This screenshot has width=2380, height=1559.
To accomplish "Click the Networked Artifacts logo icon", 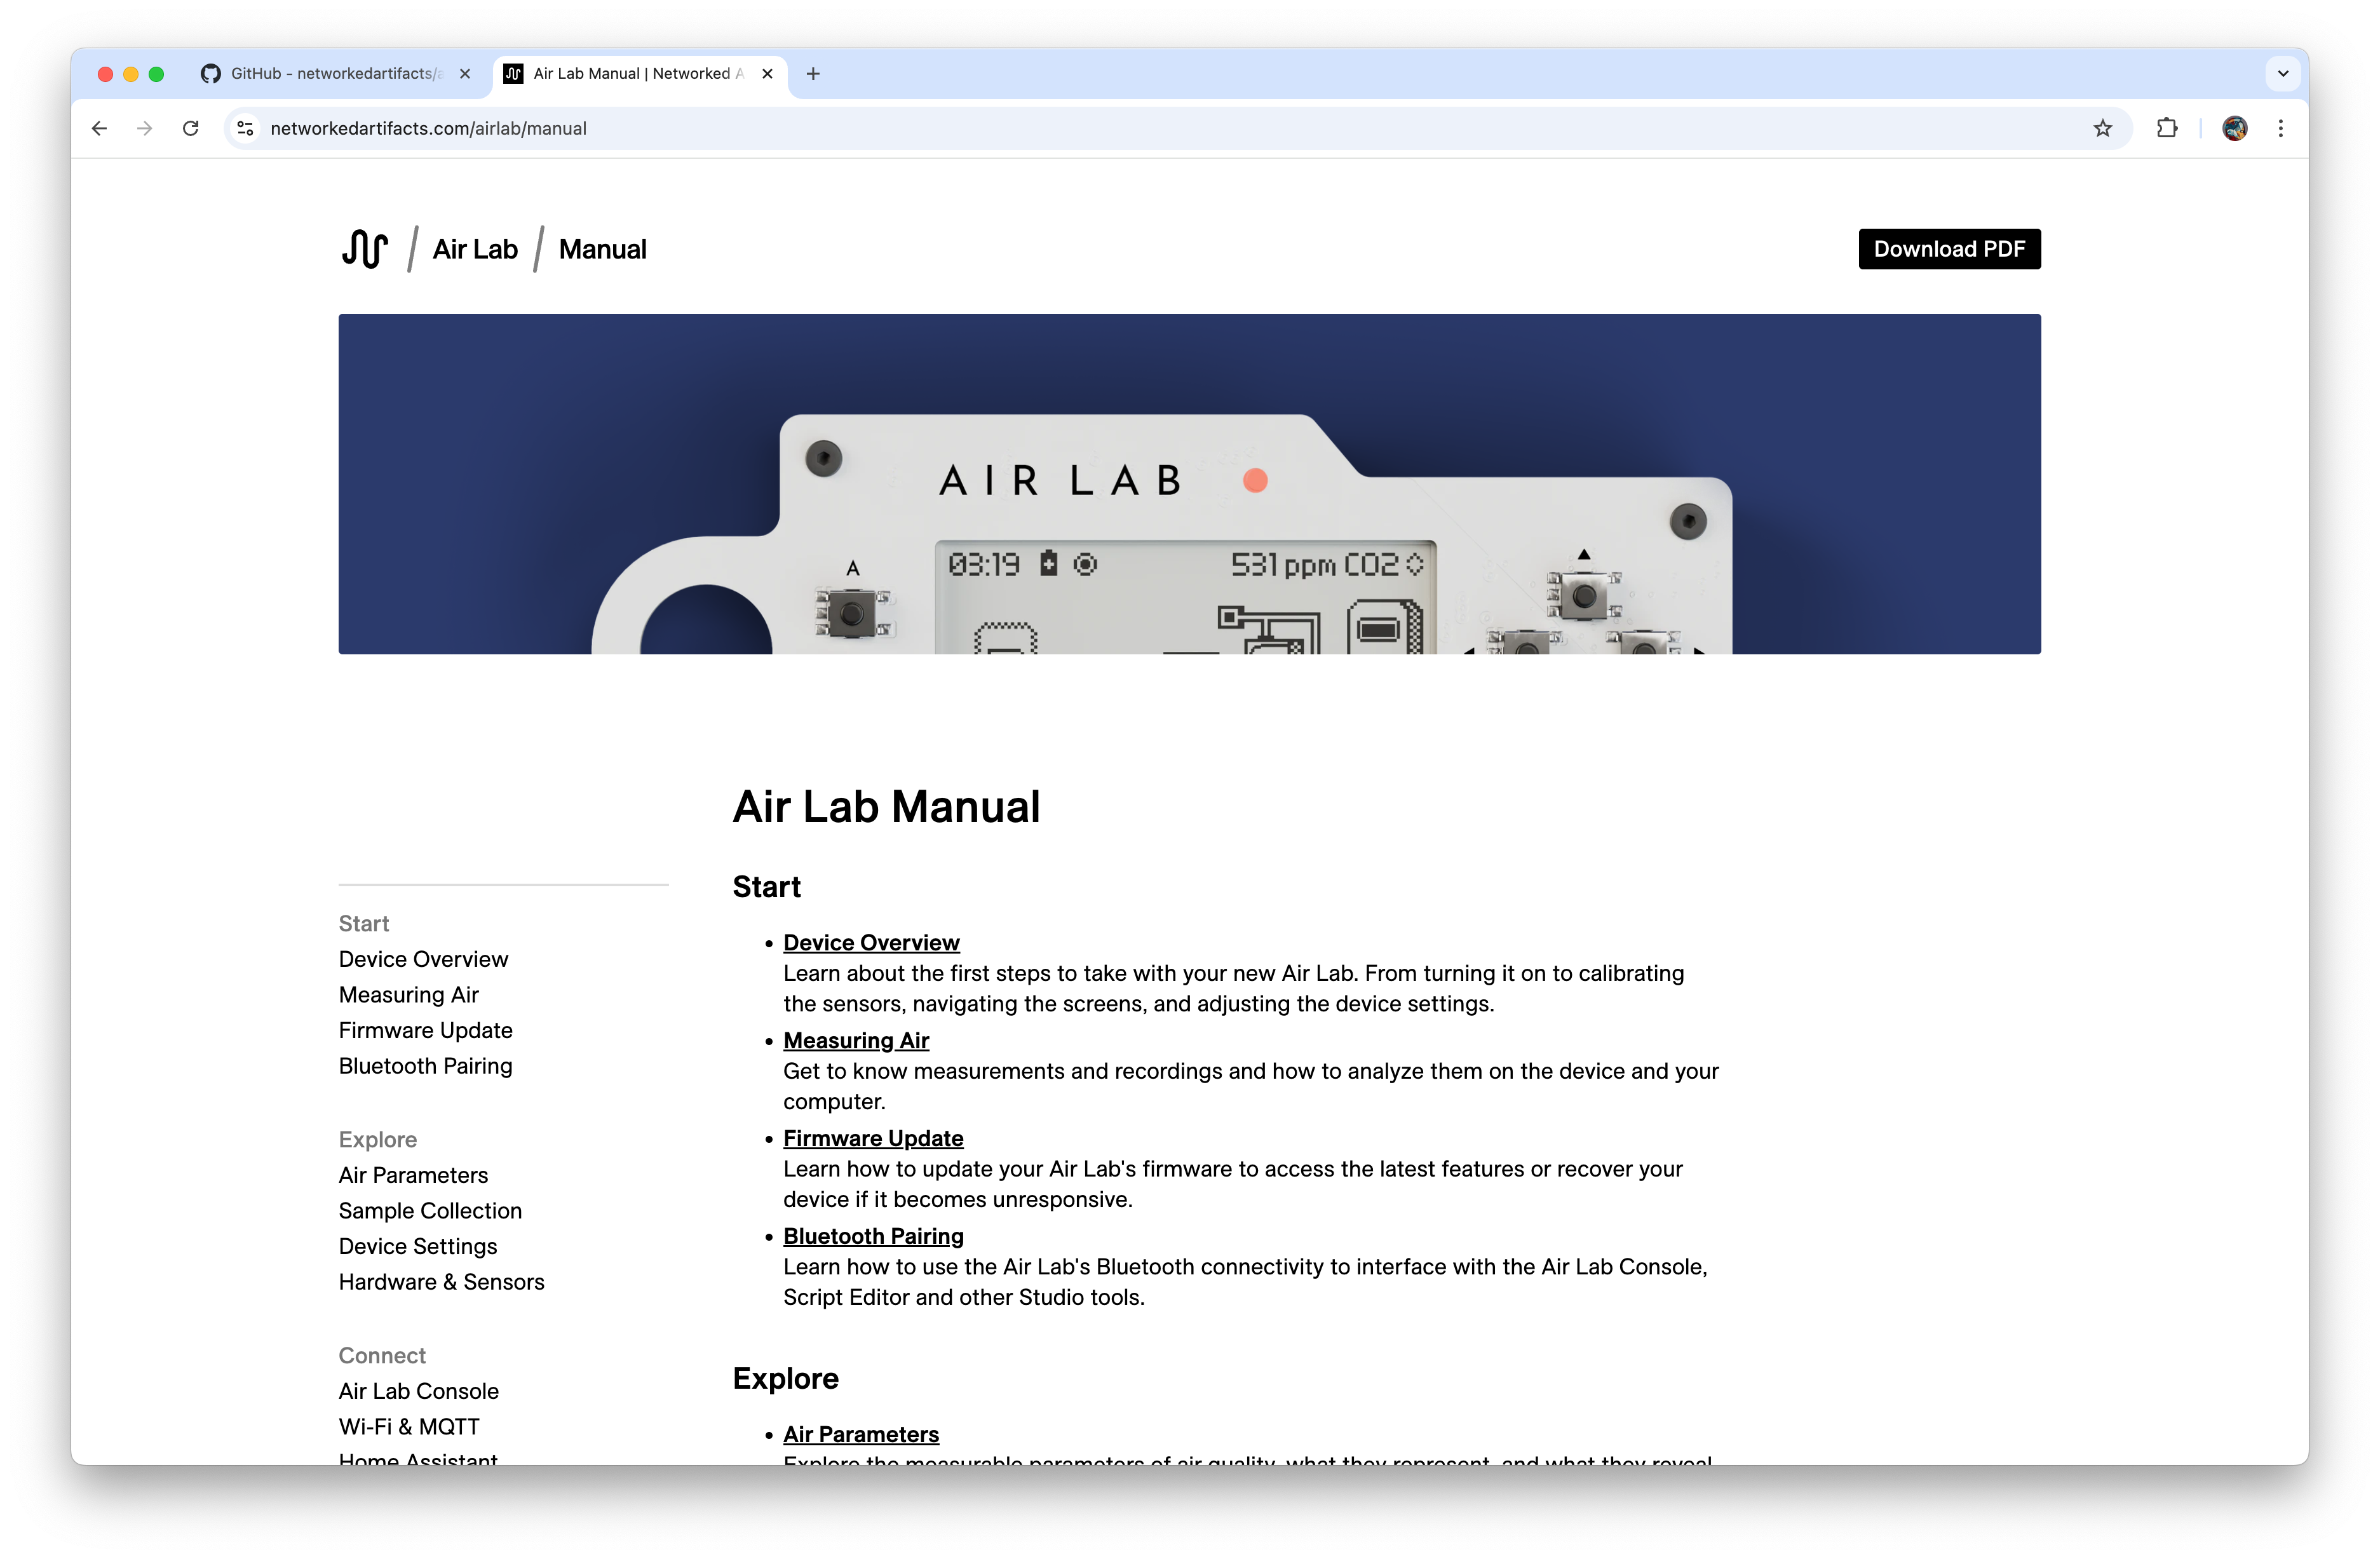I will pos(364,249).
